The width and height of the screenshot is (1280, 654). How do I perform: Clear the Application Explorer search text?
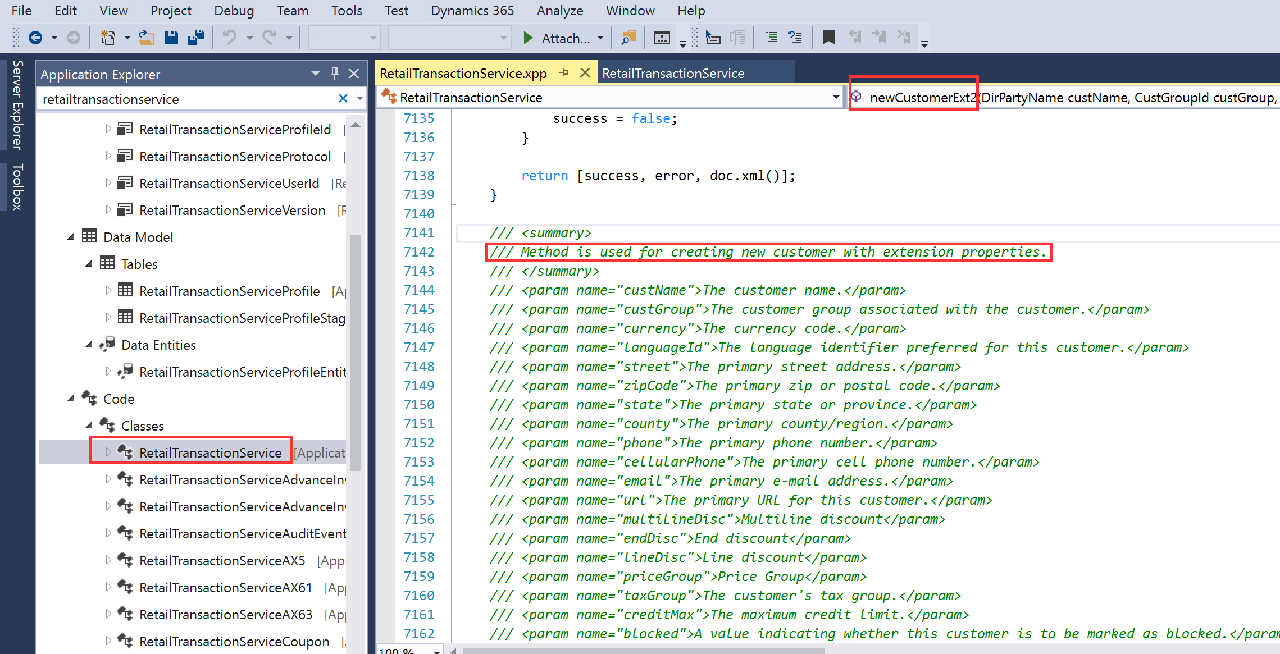click(343, 99)
